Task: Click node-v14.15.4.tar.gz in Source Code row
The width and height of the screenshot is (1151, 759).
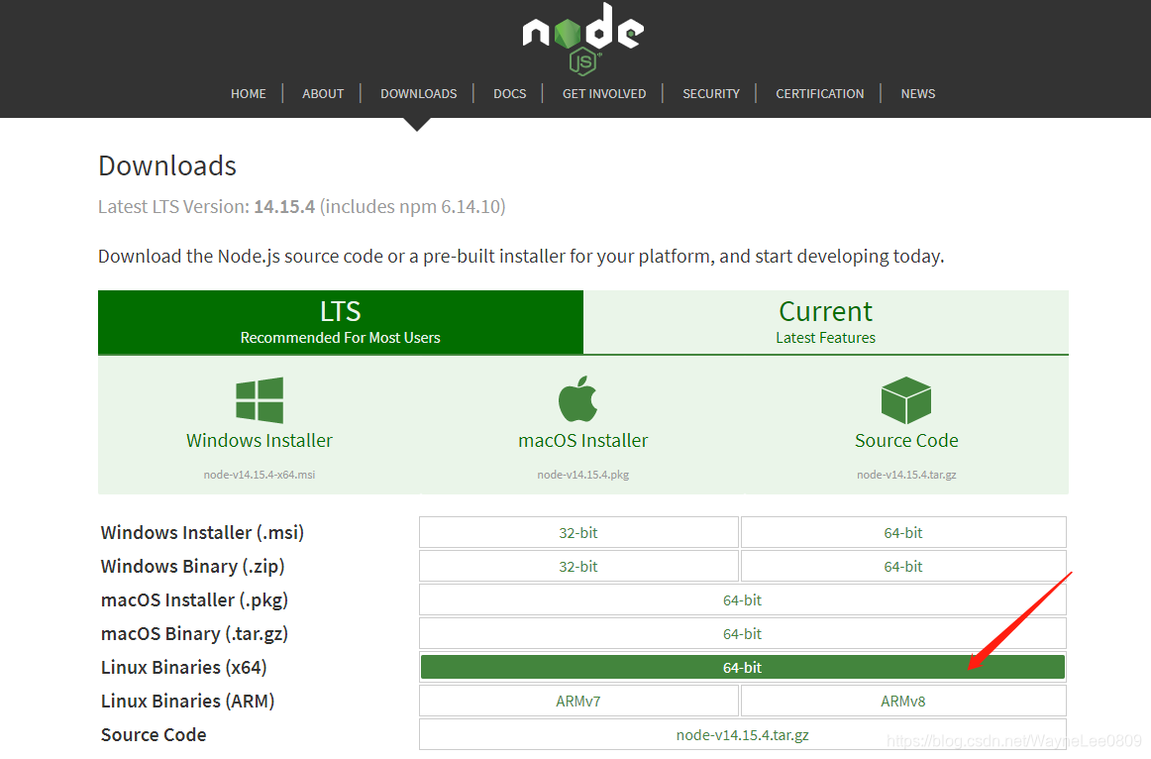Action: tap(742, 735)
